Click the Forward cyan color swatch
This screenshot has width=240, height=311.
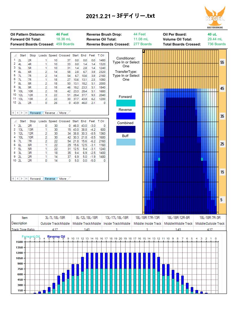(126, 103)
